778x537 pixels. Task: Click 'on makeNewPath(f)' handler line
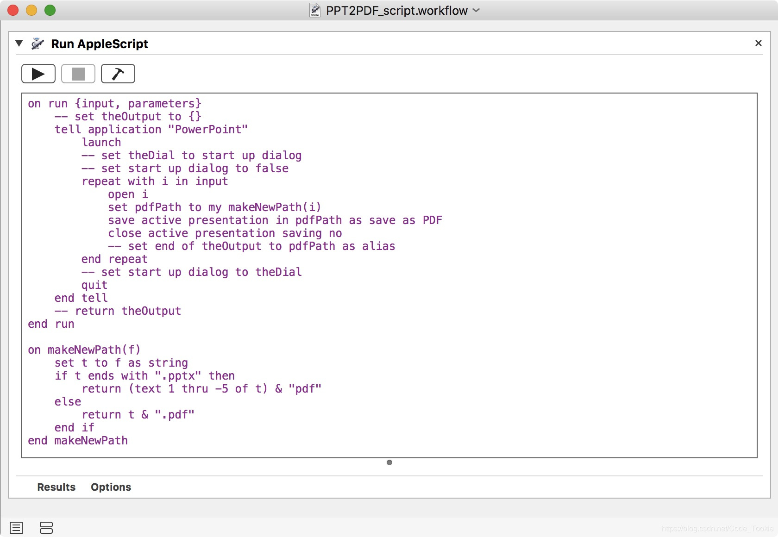(84, 350)
